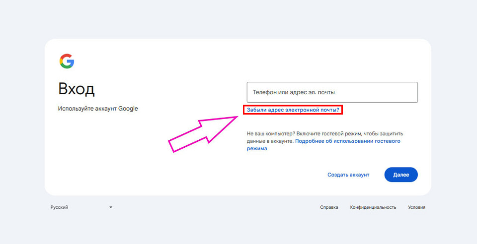Click the word режима in guest link
The image size is (477, 244).
tap(257, 149)
